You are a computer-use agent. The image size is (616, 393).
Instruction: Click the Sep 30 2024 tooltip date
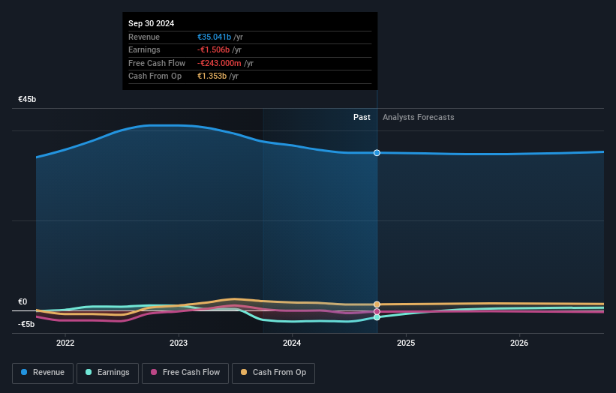152,23
